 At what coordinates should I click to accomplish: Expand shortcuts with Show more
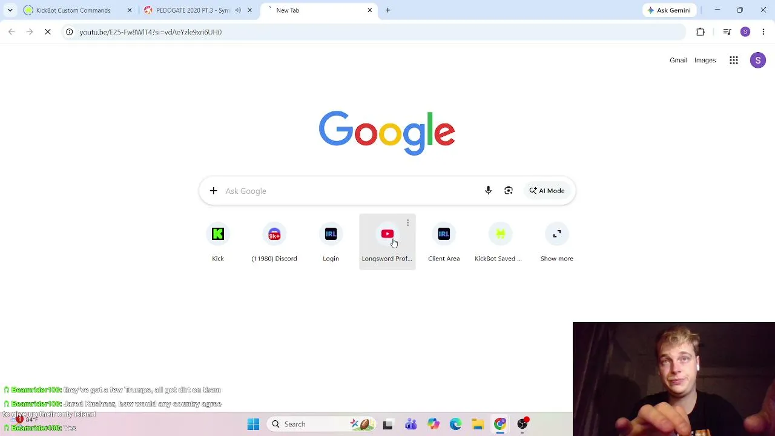point(557,242)
